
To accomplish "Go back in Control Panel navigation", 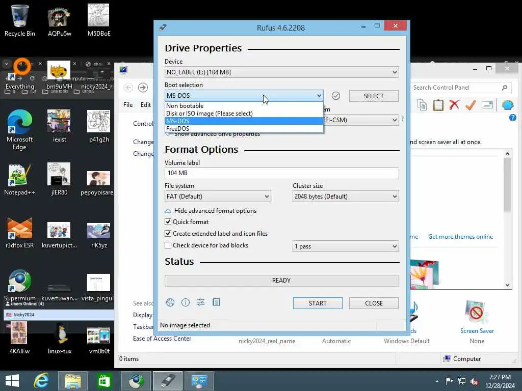I will point(128,88).
